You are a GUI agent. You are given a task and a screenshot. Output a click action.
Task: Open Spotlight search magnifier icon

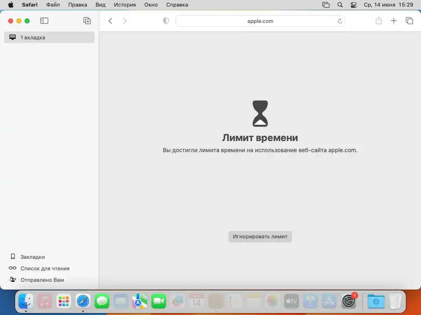pyautogui.click(x=340, y=5)
